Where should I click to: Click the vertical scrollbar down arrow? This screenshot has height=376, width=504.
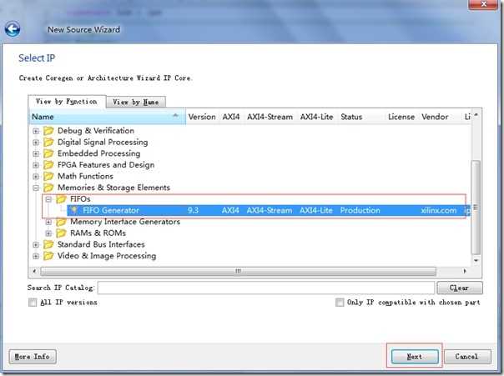pyautogui.click(x=476, y=260)
